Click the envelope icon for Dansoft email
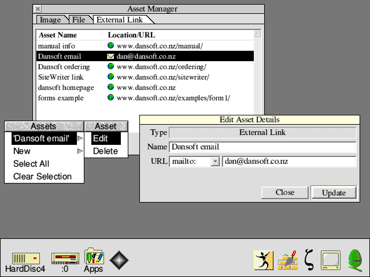Screen dimensions: 370x277 pos(110,57)
